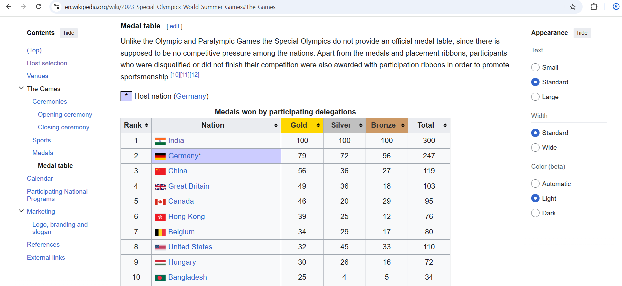Screen dimensions: 622x286
Task: Open the Bangladesh article link
Action: tap(188, 277)
